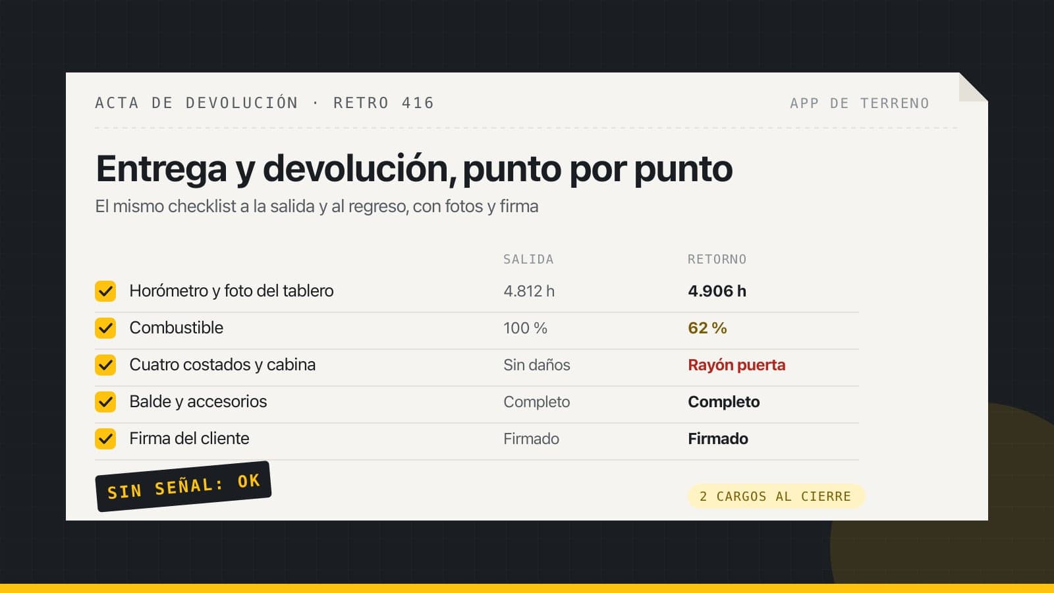Click the bold Firmado value under RETORNO
The image size is (1054, 593).
click(717, 439)
